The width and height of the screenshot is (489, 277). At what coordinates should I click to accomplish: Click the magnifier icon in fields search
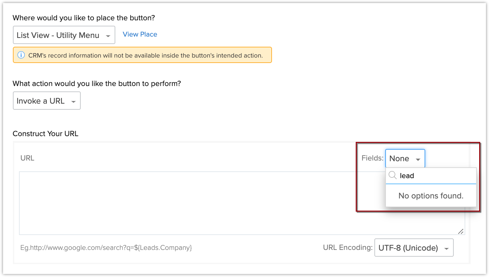(x=393, y=175)
